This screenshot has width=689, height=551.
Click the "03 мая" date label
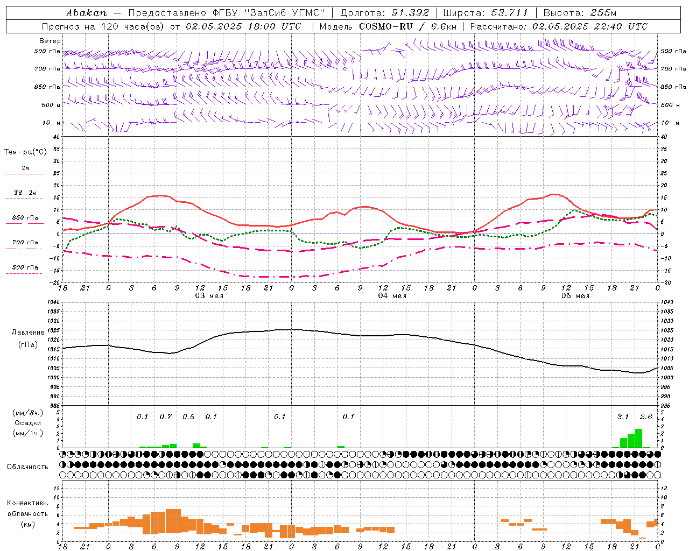pos(209,296)
